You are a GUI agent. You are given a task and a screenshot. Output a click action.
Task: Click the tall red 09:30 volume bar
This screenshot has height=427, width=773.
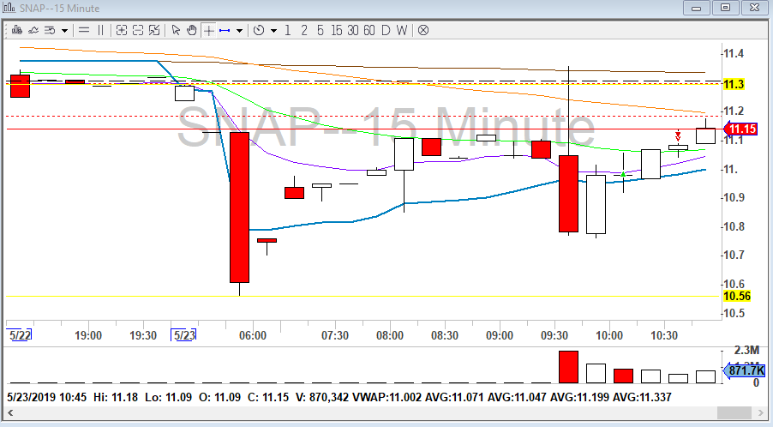click(x=568, y=367)
